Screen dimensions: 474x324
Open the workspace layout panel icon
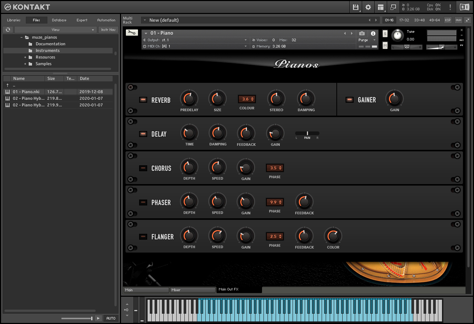(x=381, y=7)
